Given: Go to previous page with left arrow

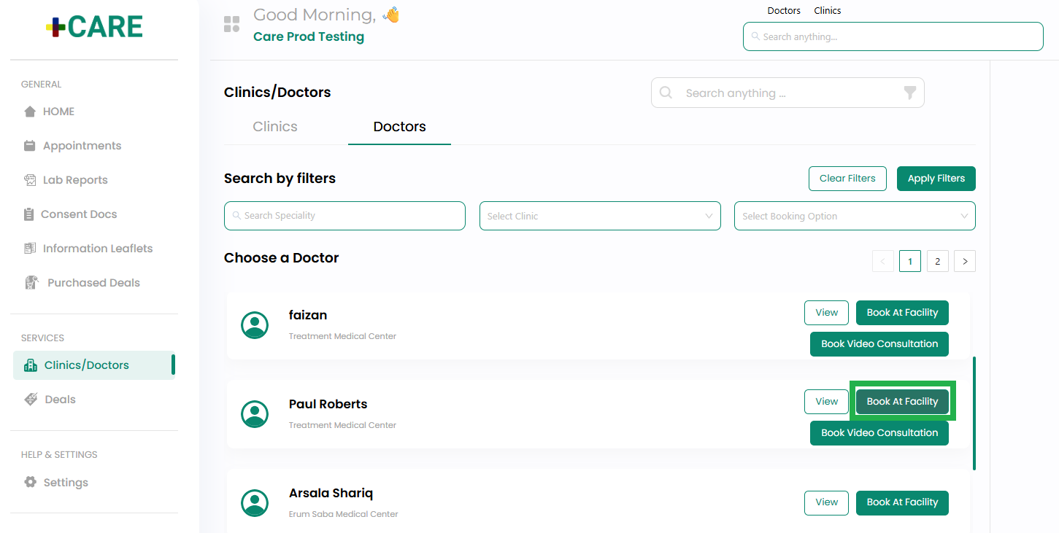Looking at the screenshot, I should [883, 261].
